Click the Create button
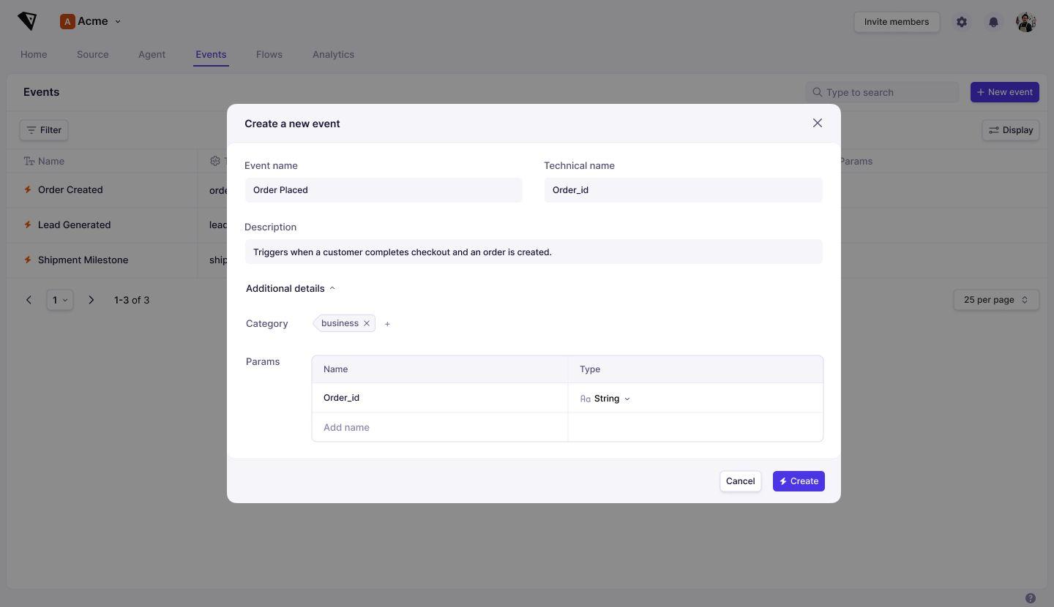Image resolution: width=1054 pixels, height=607 pixels. [799, 481]
